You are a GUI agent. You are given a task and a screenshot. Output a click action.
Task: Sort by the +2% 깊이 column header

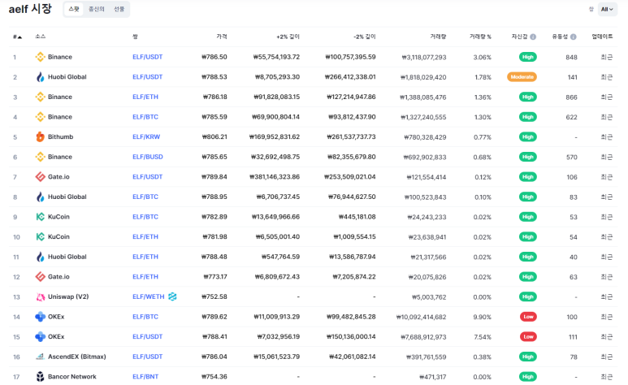[x=288, y=37]
